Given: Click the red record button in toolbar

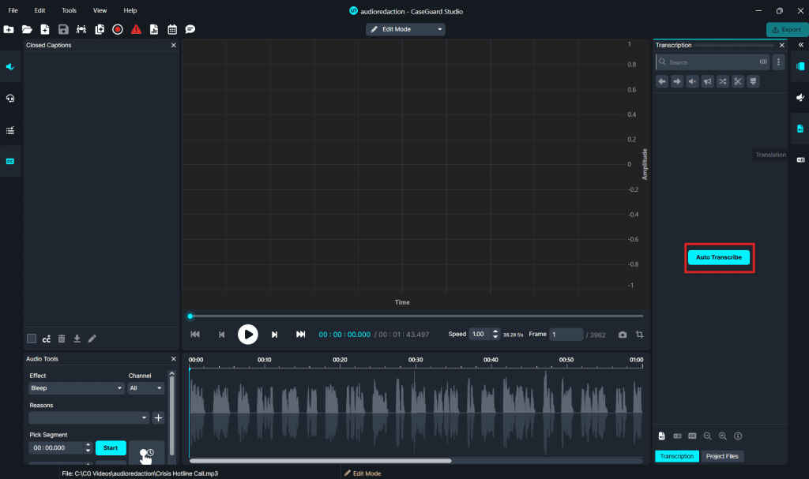Looking at the screenshot, I should [118, 29].
